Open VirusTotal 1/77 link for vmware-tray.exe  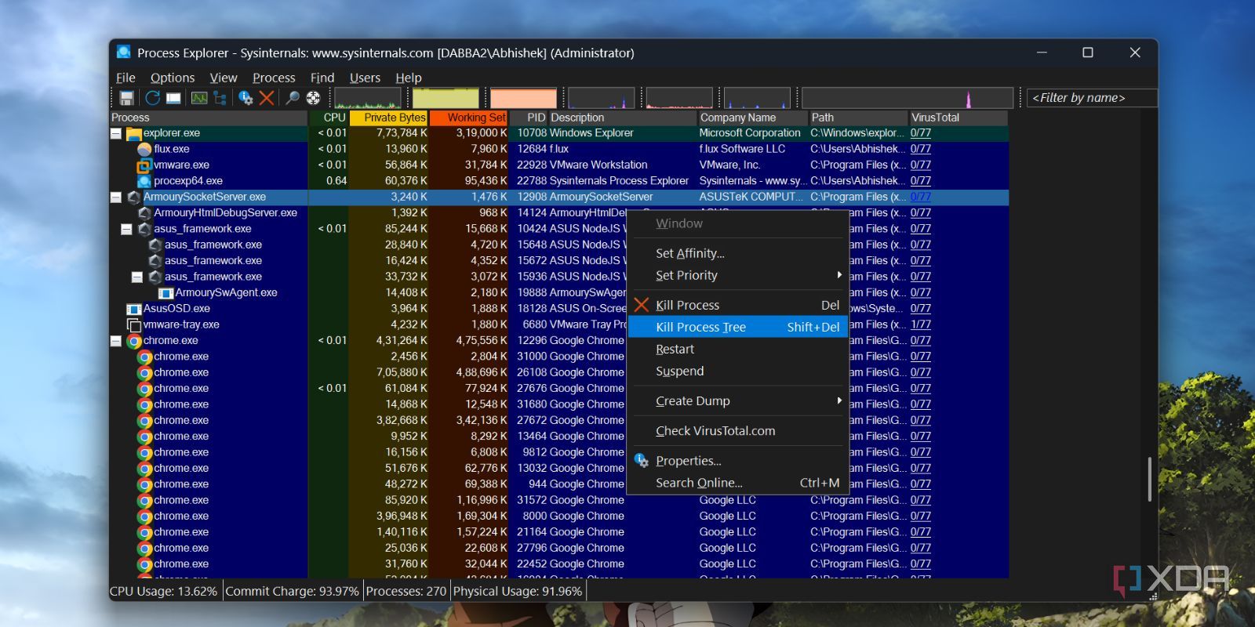[x=921, y=324]
